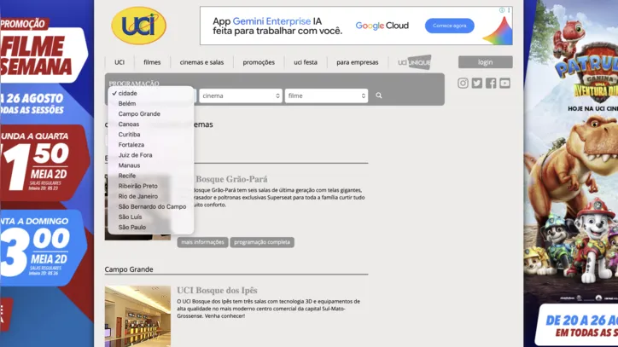
Task: Click Comece agora ad button
Action: 449,26
